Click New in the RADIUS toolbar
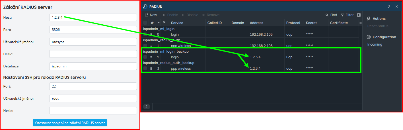This screenshot has height=130, width=403. 151,15
